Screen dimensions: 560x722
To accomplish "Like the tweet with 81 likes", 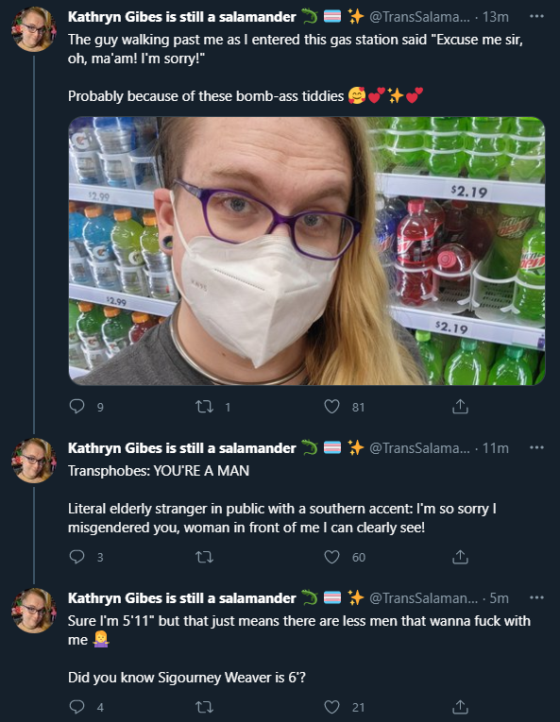I will coord(331,406).
